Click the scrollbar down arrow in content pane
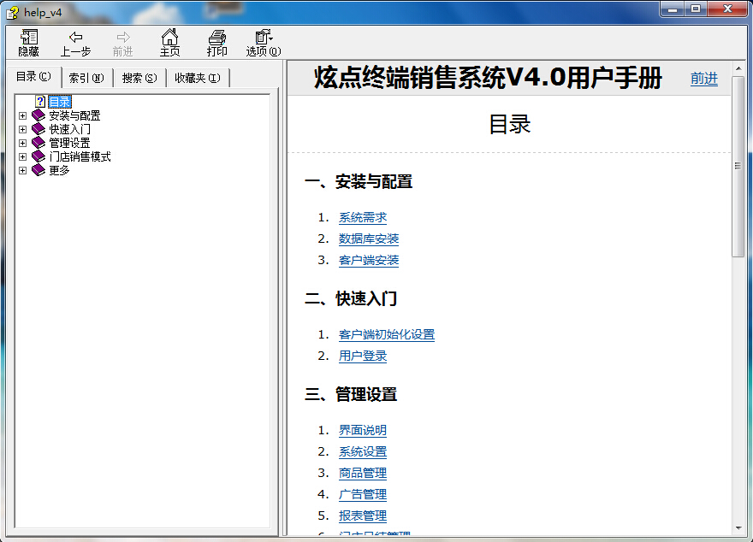This screenshot has width=753, height=542. click(738, 528)
